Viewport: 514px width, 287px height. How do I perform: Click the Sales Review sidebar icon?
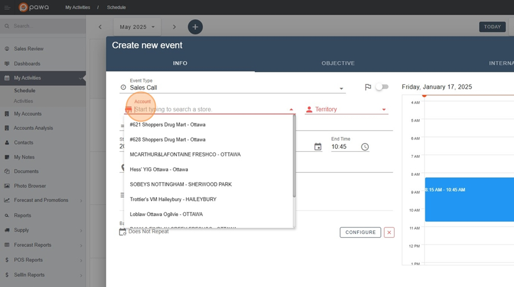coord(7,49)
